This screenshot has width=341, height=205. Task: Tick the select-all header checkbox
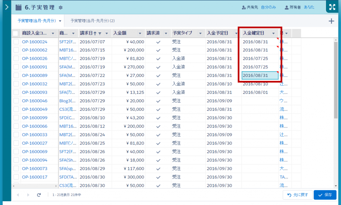click(x=15, y=33)
